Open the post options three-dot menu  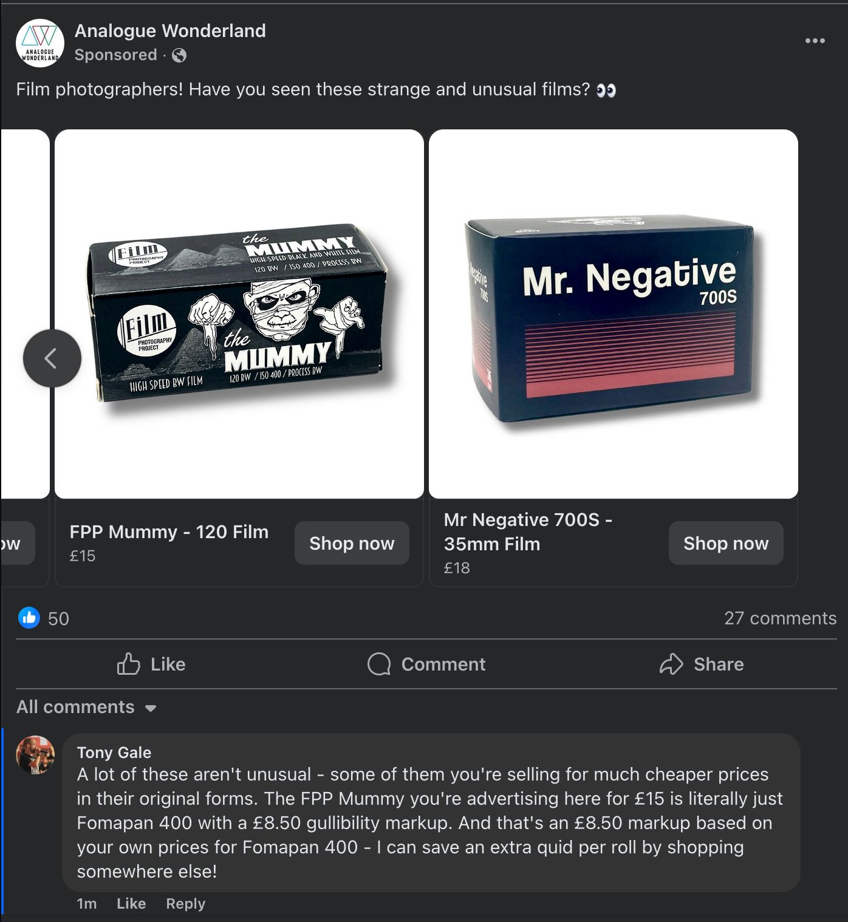(815, 41)
